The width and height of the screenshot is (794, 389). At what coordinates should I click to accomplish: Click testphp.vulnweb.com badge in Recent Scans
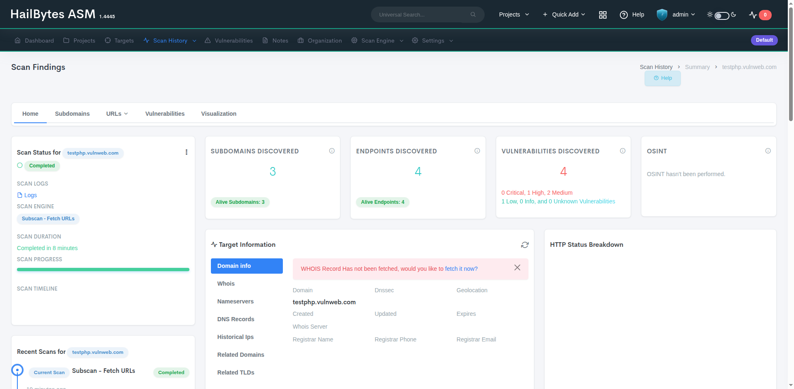point(98,352)
